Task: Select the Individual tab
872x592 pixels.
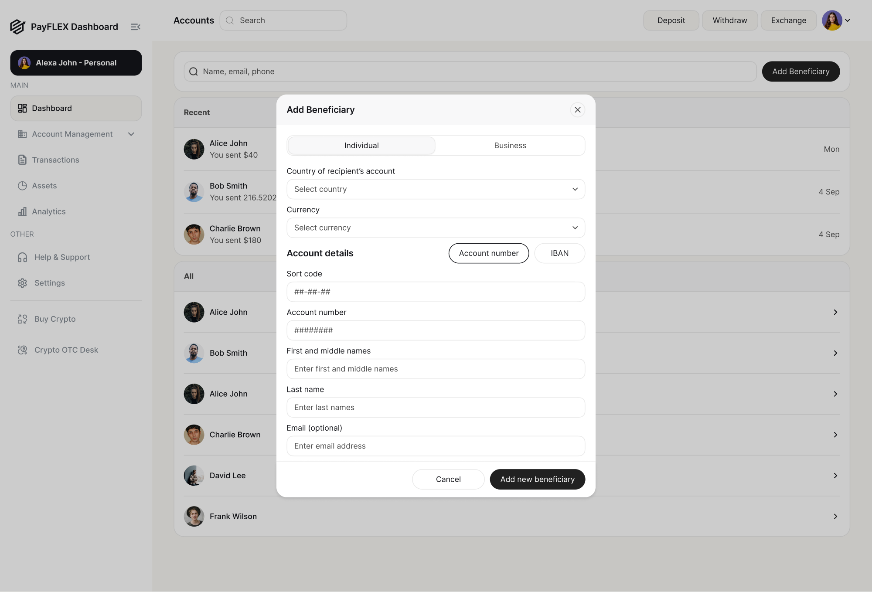Action: pyautogui.click(x=361, y=146)
